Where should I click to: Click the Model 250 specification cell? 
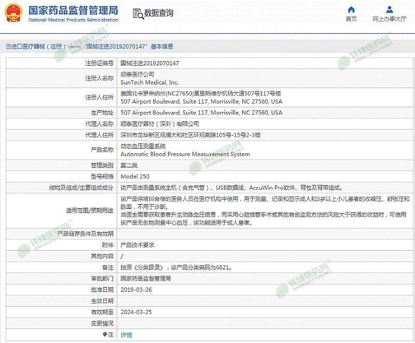pos(135,177)
